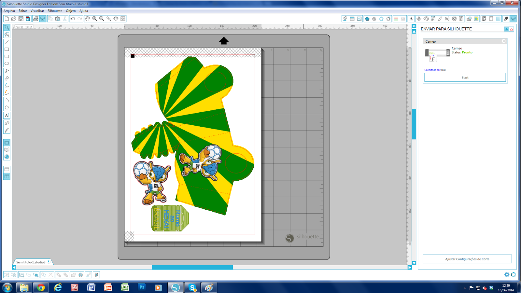Viewport: 521px width, 293px height.
Task: Click the Offset icon in bottom toolbar
Action: [x=81, y=275]
